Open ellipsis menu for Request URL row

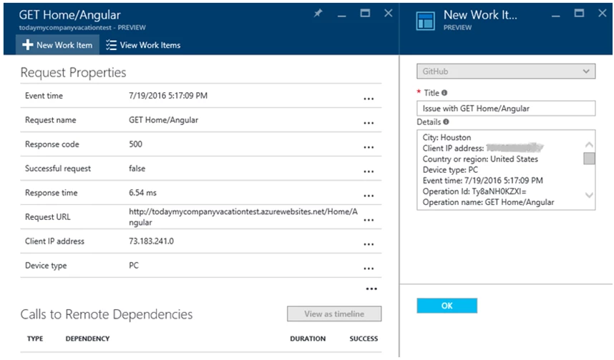369,220
